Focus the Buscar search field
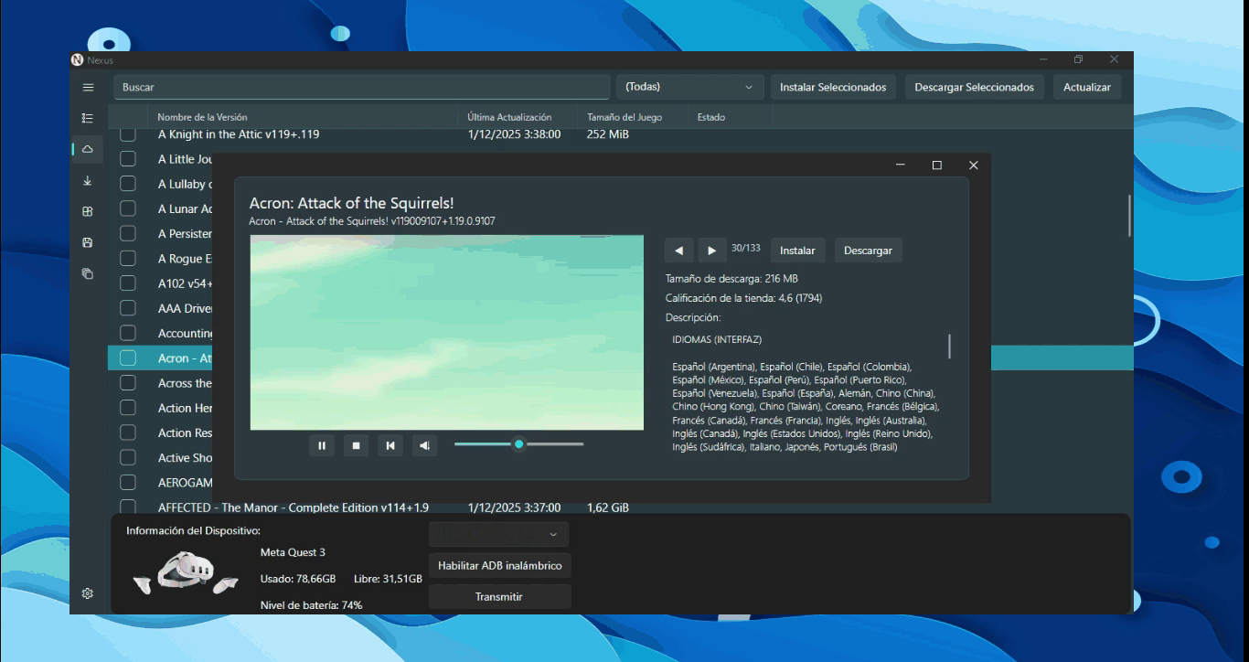The image size is (1249, 662). [x=362, y=88]
